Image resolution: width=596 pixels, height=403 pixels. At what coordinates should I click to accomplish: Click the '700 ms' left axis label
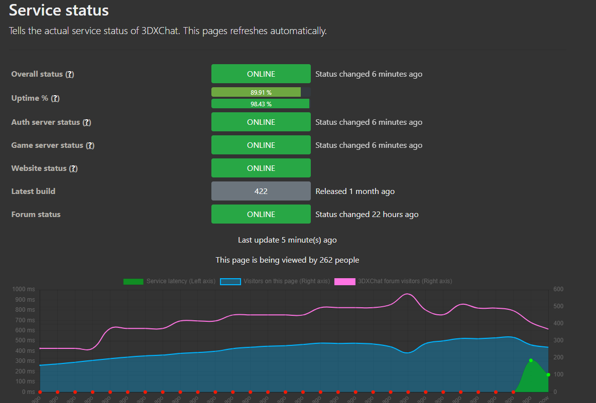coord(25,320)
